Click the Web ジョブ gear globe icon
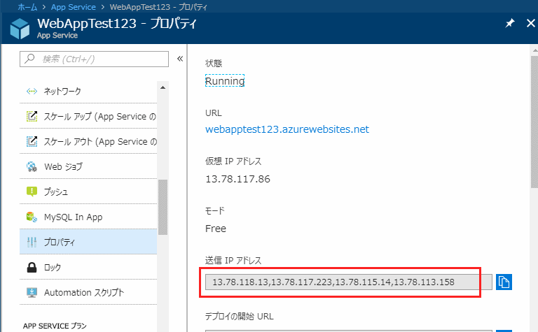Viewport: 538px width, 332px height. click(32, 166)
